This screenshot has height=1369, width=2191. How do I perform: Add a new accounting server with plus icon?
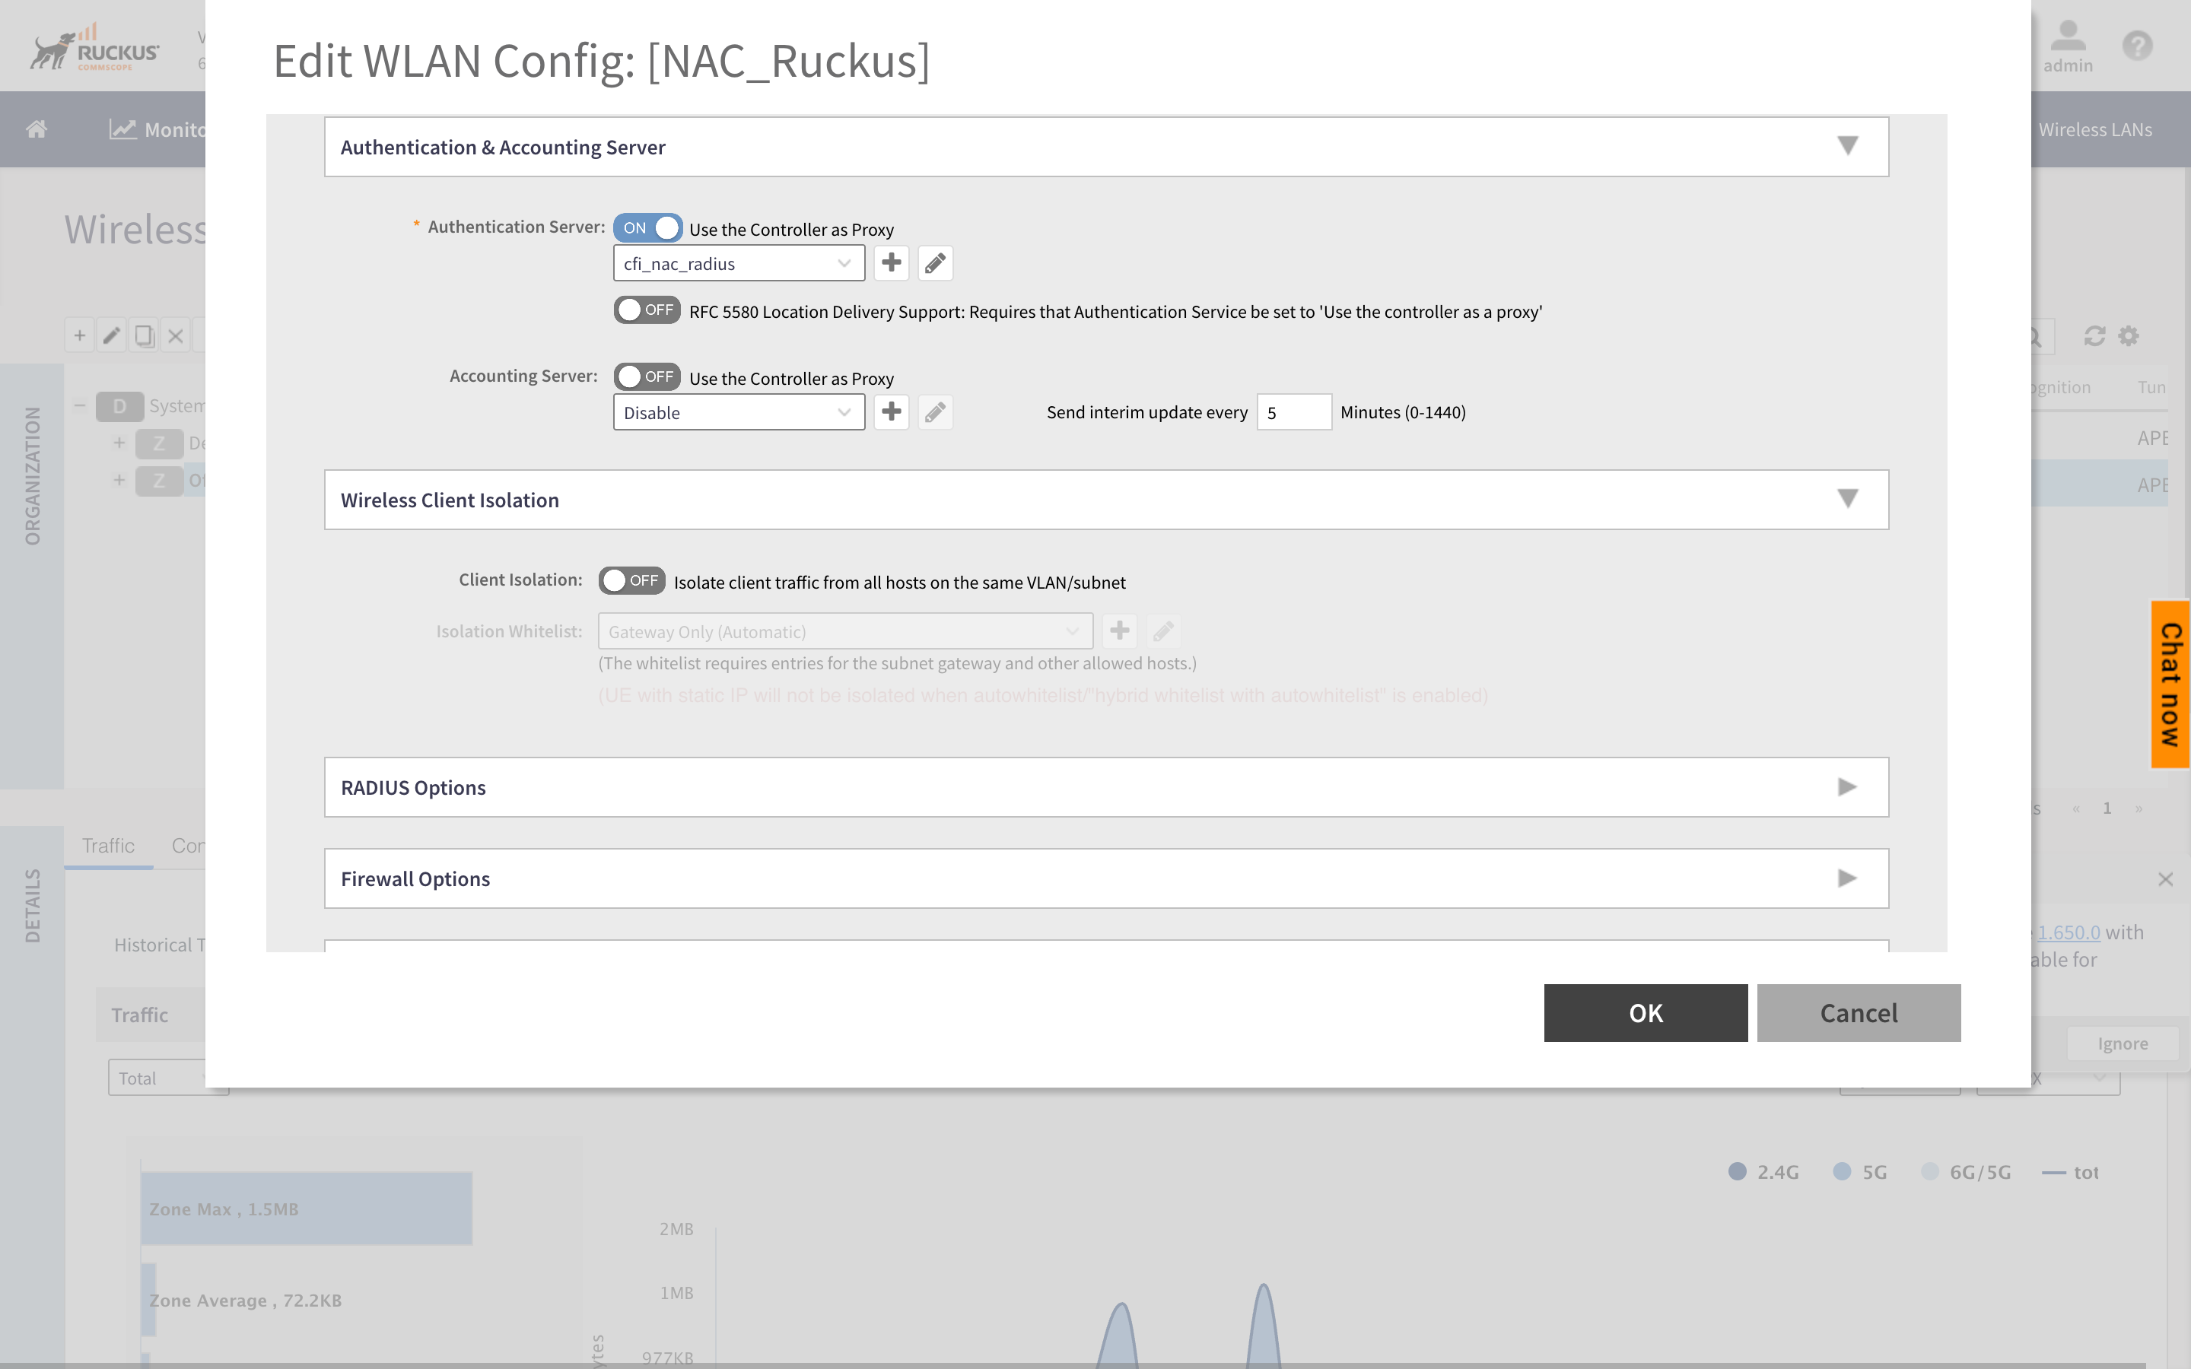(x=891, y=412)
